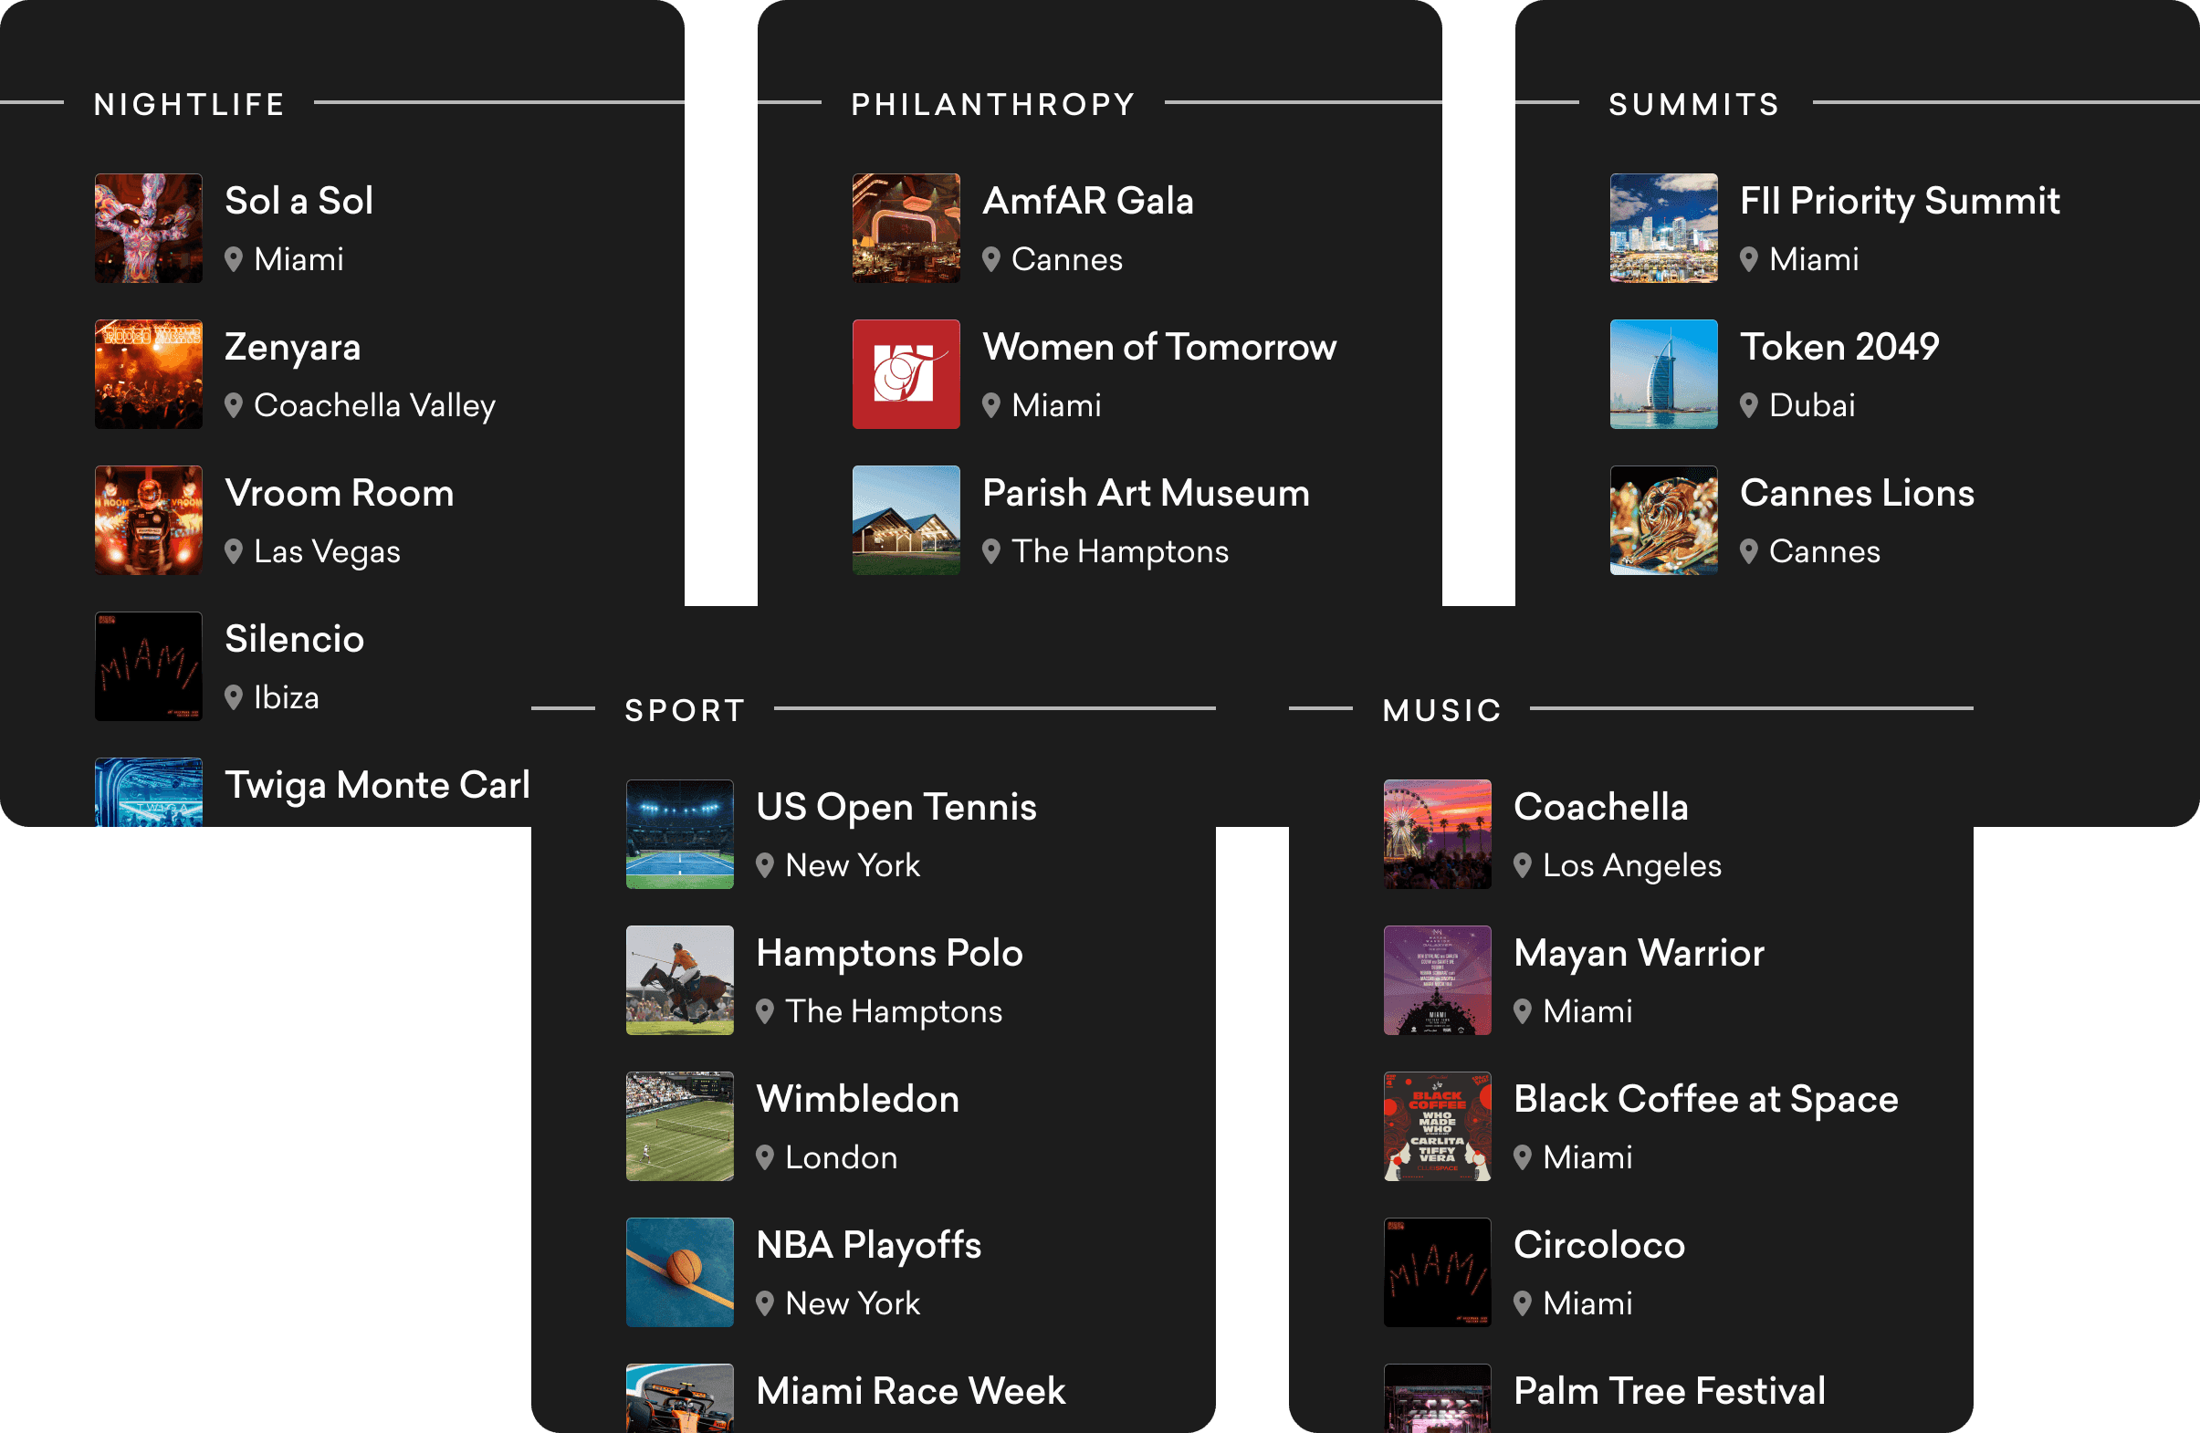Open the Mayan Warrior title
Image resolution: width=2200 pixels, height=1433 pixels.
(x=1639, y=953)
